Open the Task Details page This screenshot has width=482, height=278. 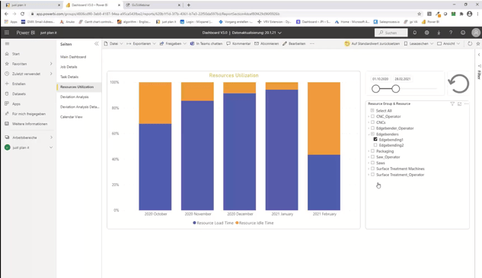[69, 77]
